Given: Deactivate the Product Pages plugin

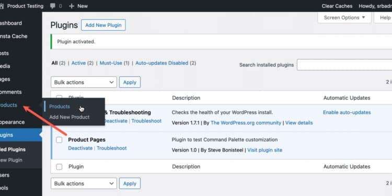Looking at the screenshot, I should coord(80,148).
